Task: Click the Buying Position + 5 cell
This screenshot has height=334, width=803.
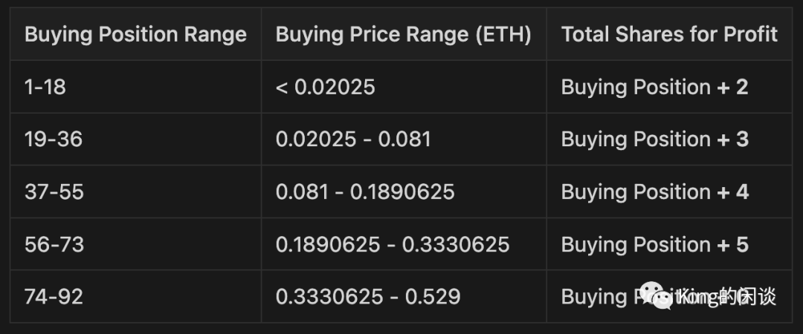Action: coord(669,244)
